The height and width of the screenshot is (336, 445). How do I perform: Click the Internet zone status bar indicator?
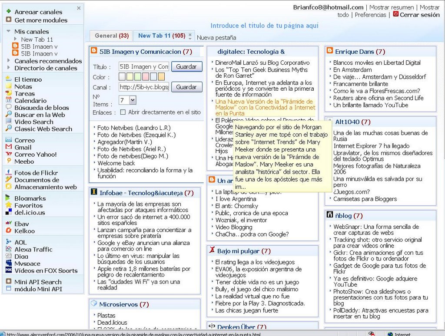coord(399,334)
